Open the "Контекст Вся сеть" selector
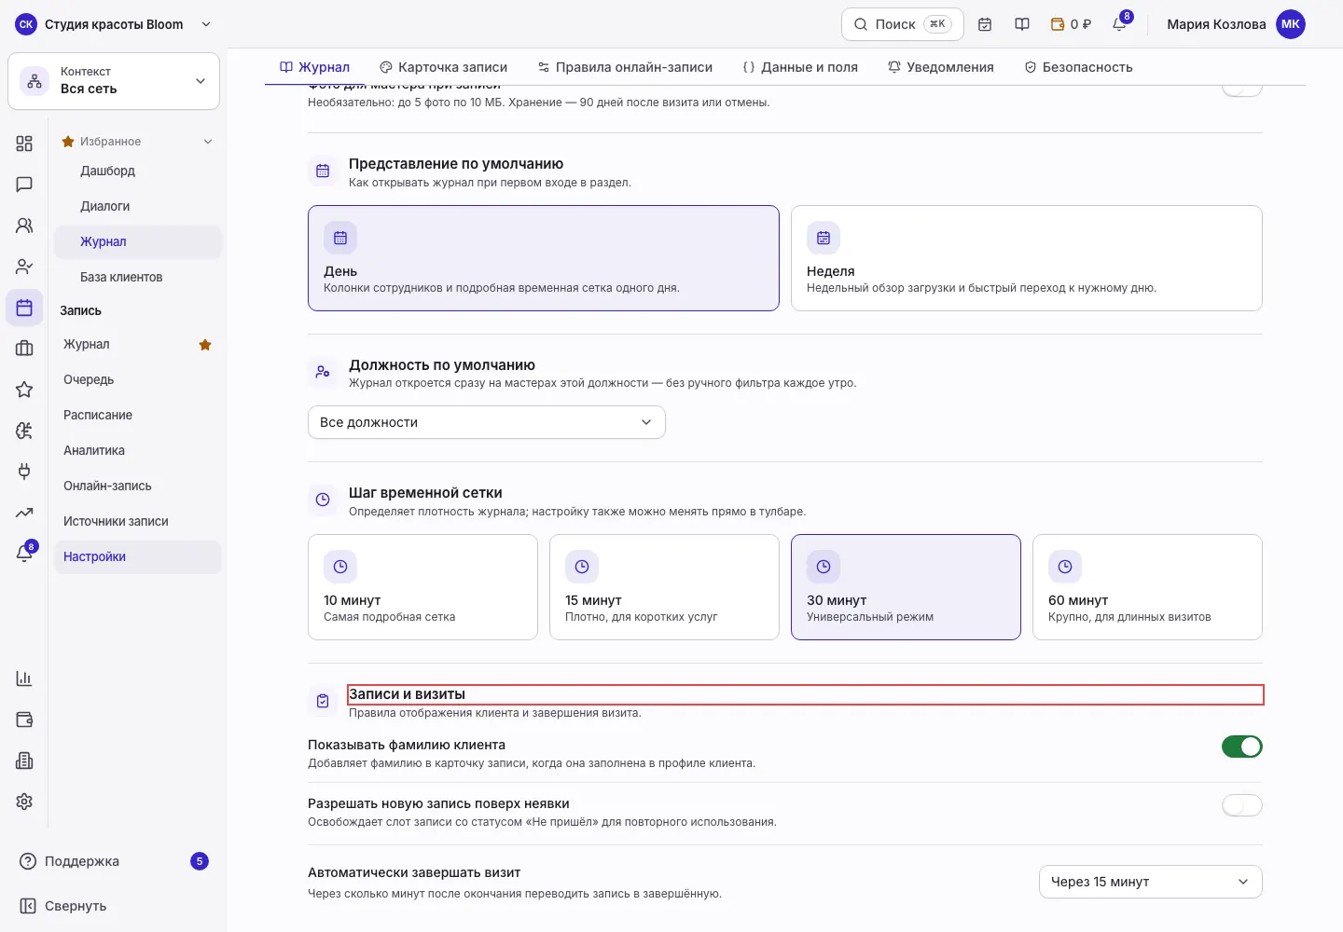 click(114, 81)
